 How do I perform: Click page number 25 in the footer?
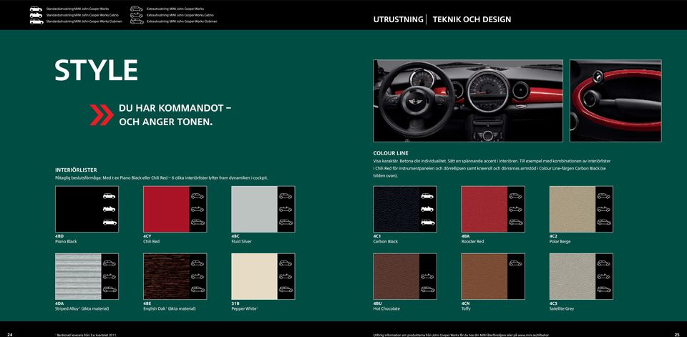point(677,334)
